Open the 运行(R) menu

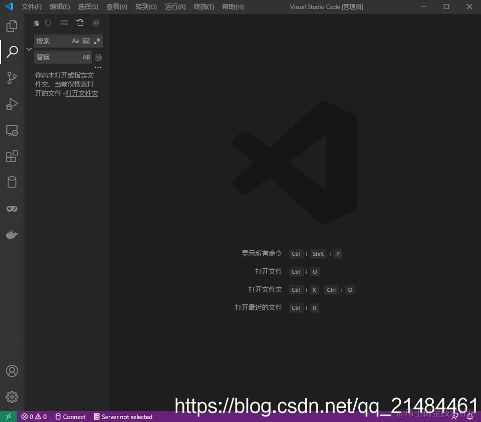click(175, 7)
